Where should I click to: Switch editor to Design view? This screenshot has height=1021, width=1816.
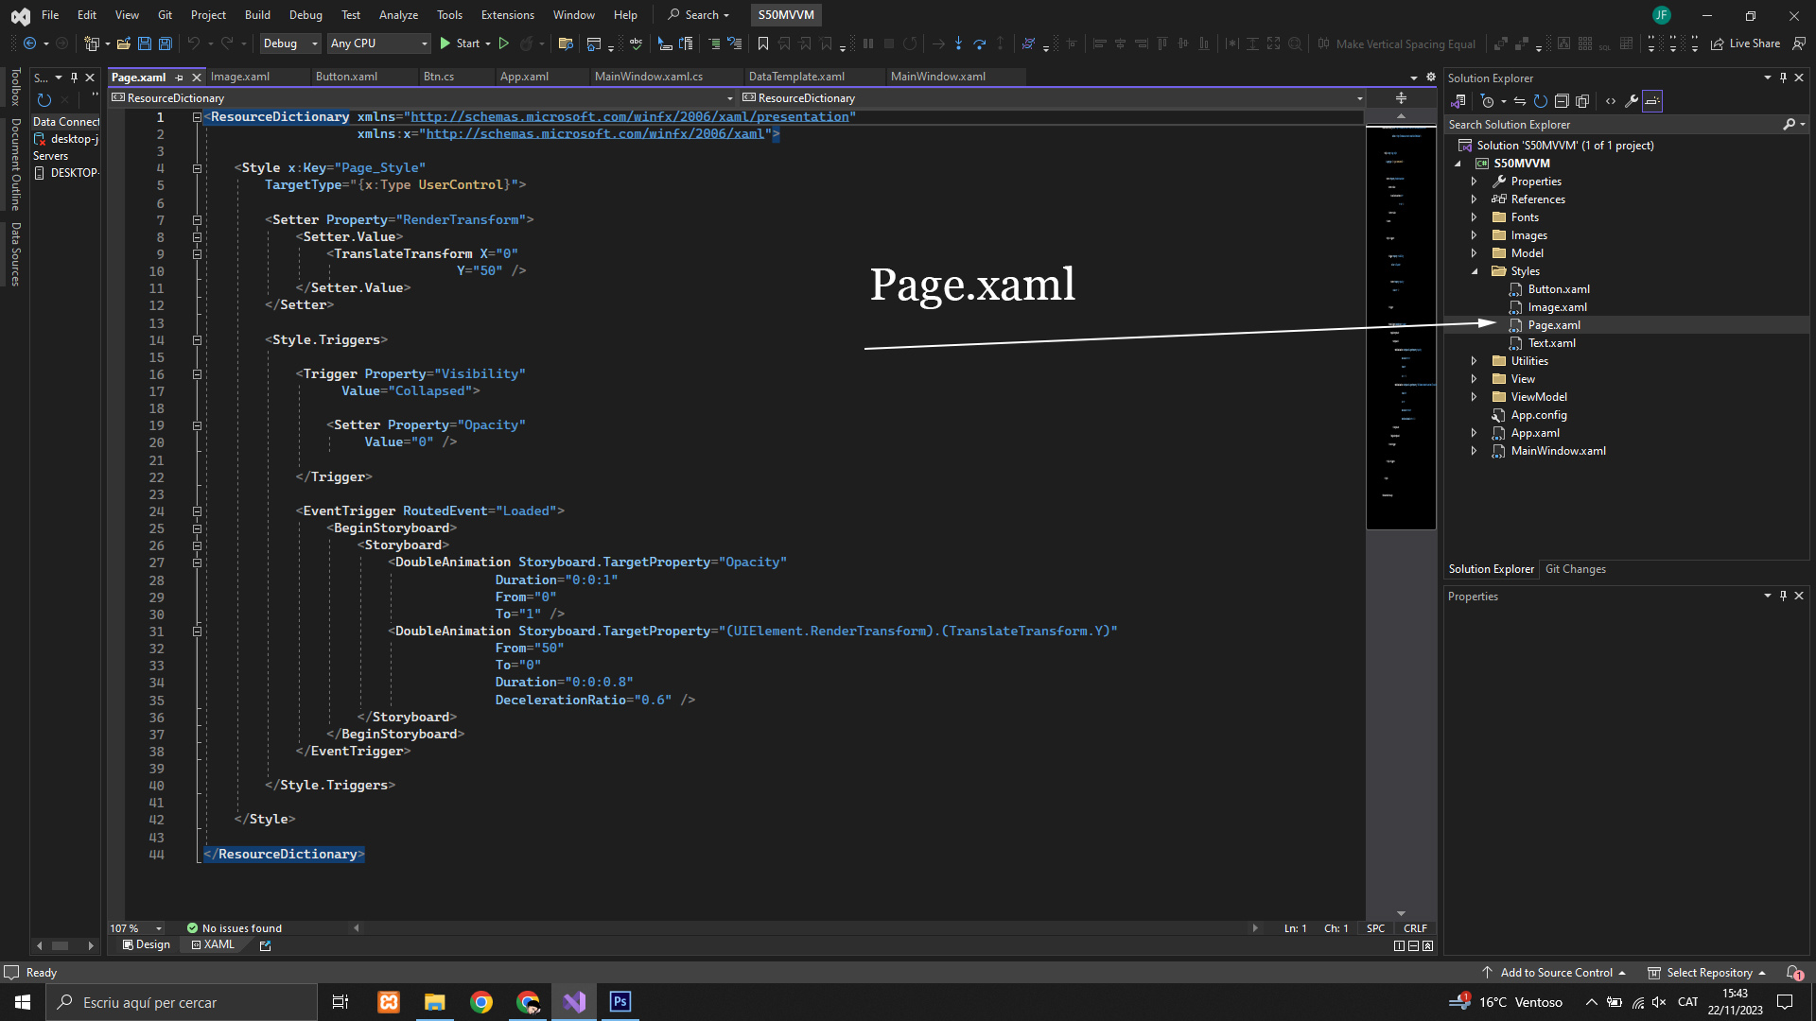[147, 944]
